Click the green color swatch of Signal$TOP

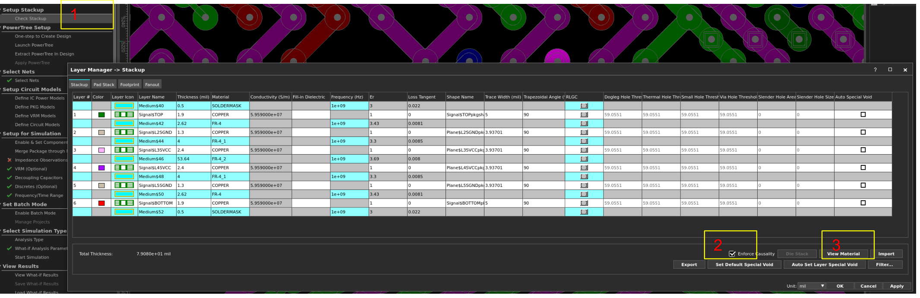tap(101, 115)
